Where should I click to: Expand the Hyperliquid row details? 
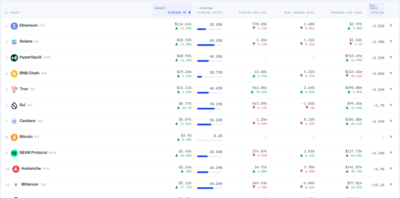pyautogui.click(x=391, y=57)
